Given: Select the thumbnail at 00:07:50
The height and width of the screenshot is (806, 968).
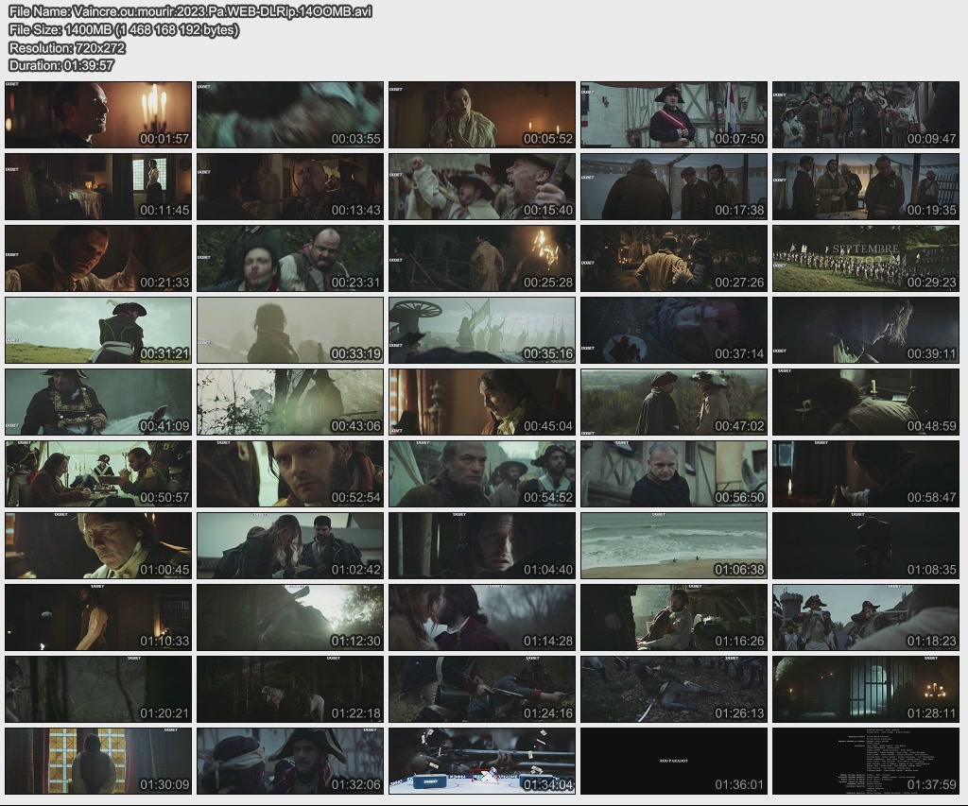Looking at the screenshot, I should point(673,114).
